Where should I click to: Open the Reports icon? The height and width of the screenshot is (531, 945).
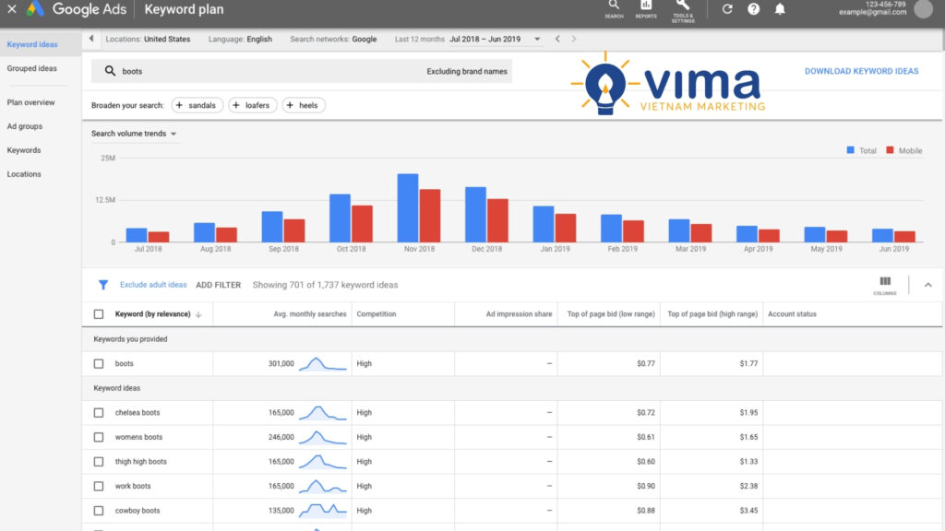(x=646, y=8)
